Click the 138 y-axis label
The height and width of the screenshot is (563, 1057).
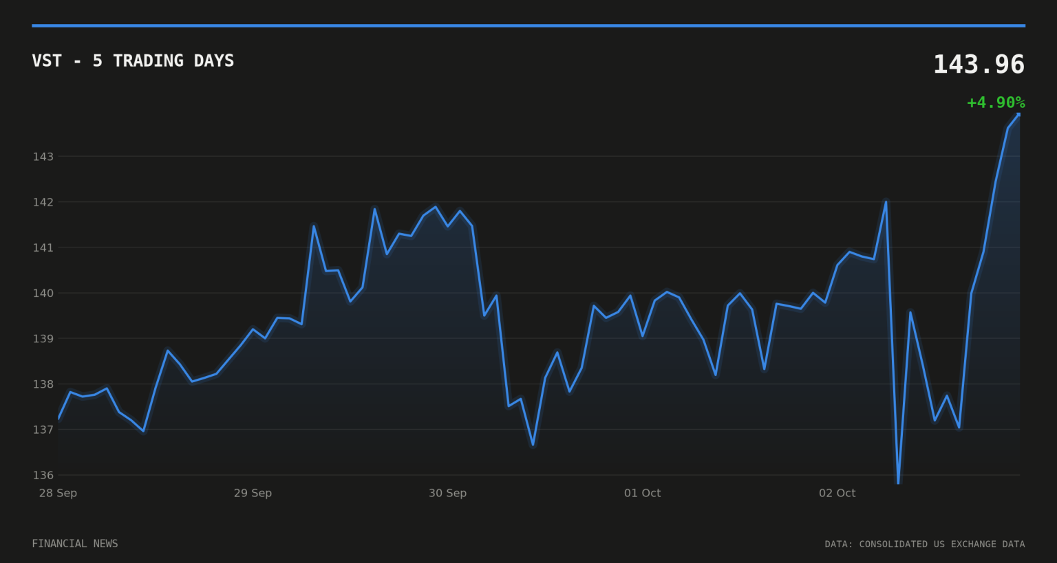[43, 384]
